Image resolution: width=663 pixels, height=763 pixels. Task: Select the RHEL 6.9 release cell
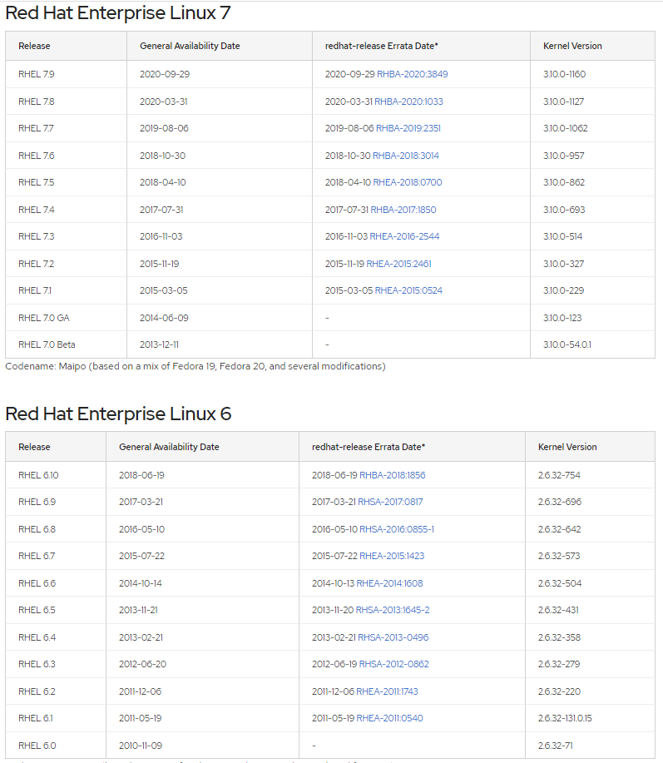[56, 502]
